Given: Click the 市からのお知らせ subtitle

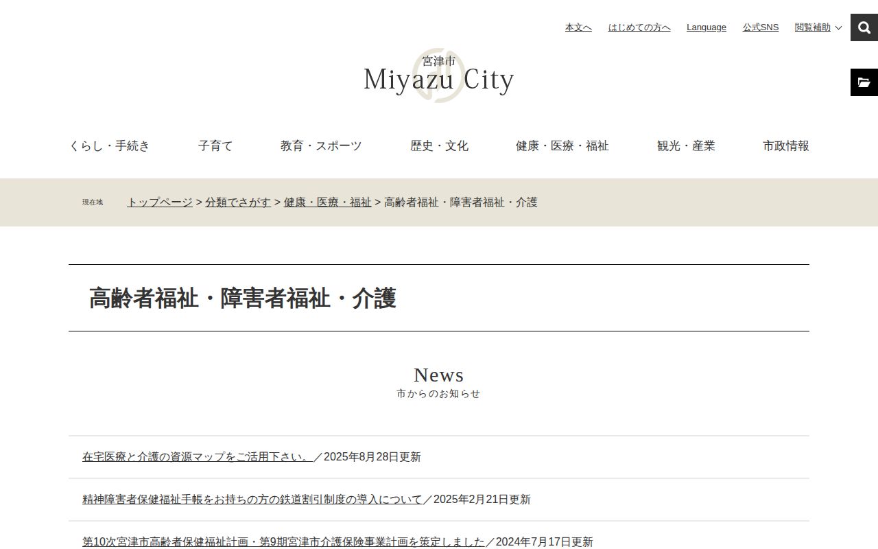Looking at the screenshot, I should tap(439, 394).
